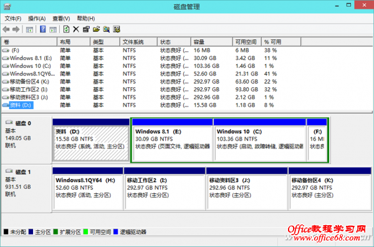Image resolution: width=374 pixels, height=247 pixels.
Task: Click the drive icon beside (F:) in volume list
Action: click(x=6, y=51)
